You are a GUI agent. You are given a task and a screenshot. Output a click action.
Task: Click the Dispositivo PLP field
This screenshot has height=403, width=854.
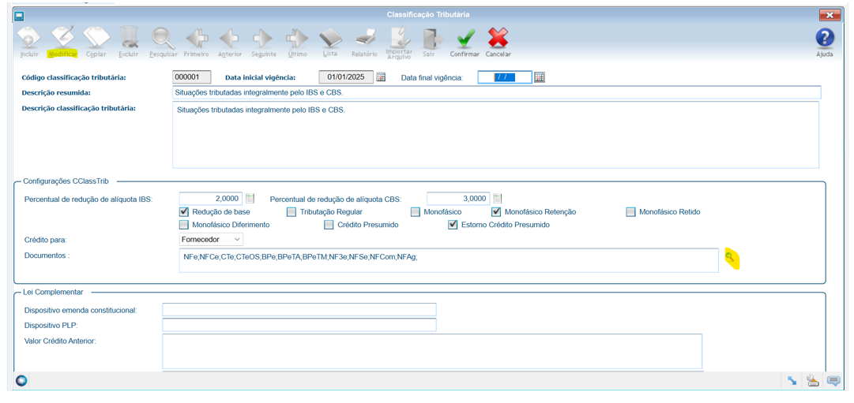coord(299,325)
